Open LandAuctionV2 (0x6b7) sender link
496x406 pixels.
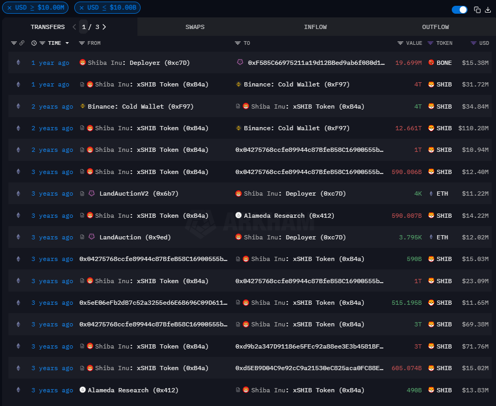pos(138,194)
